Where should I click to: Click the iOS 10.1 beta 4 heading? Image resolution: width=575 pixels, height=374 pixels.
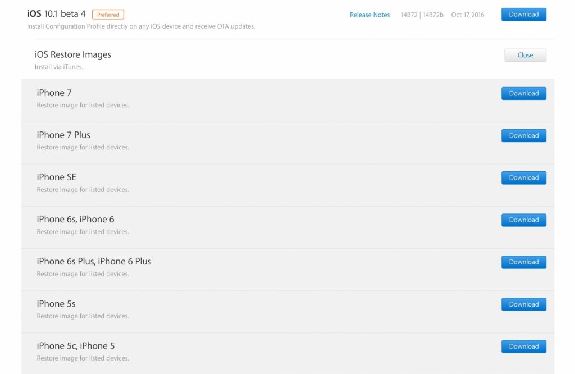tap(56, 14)
